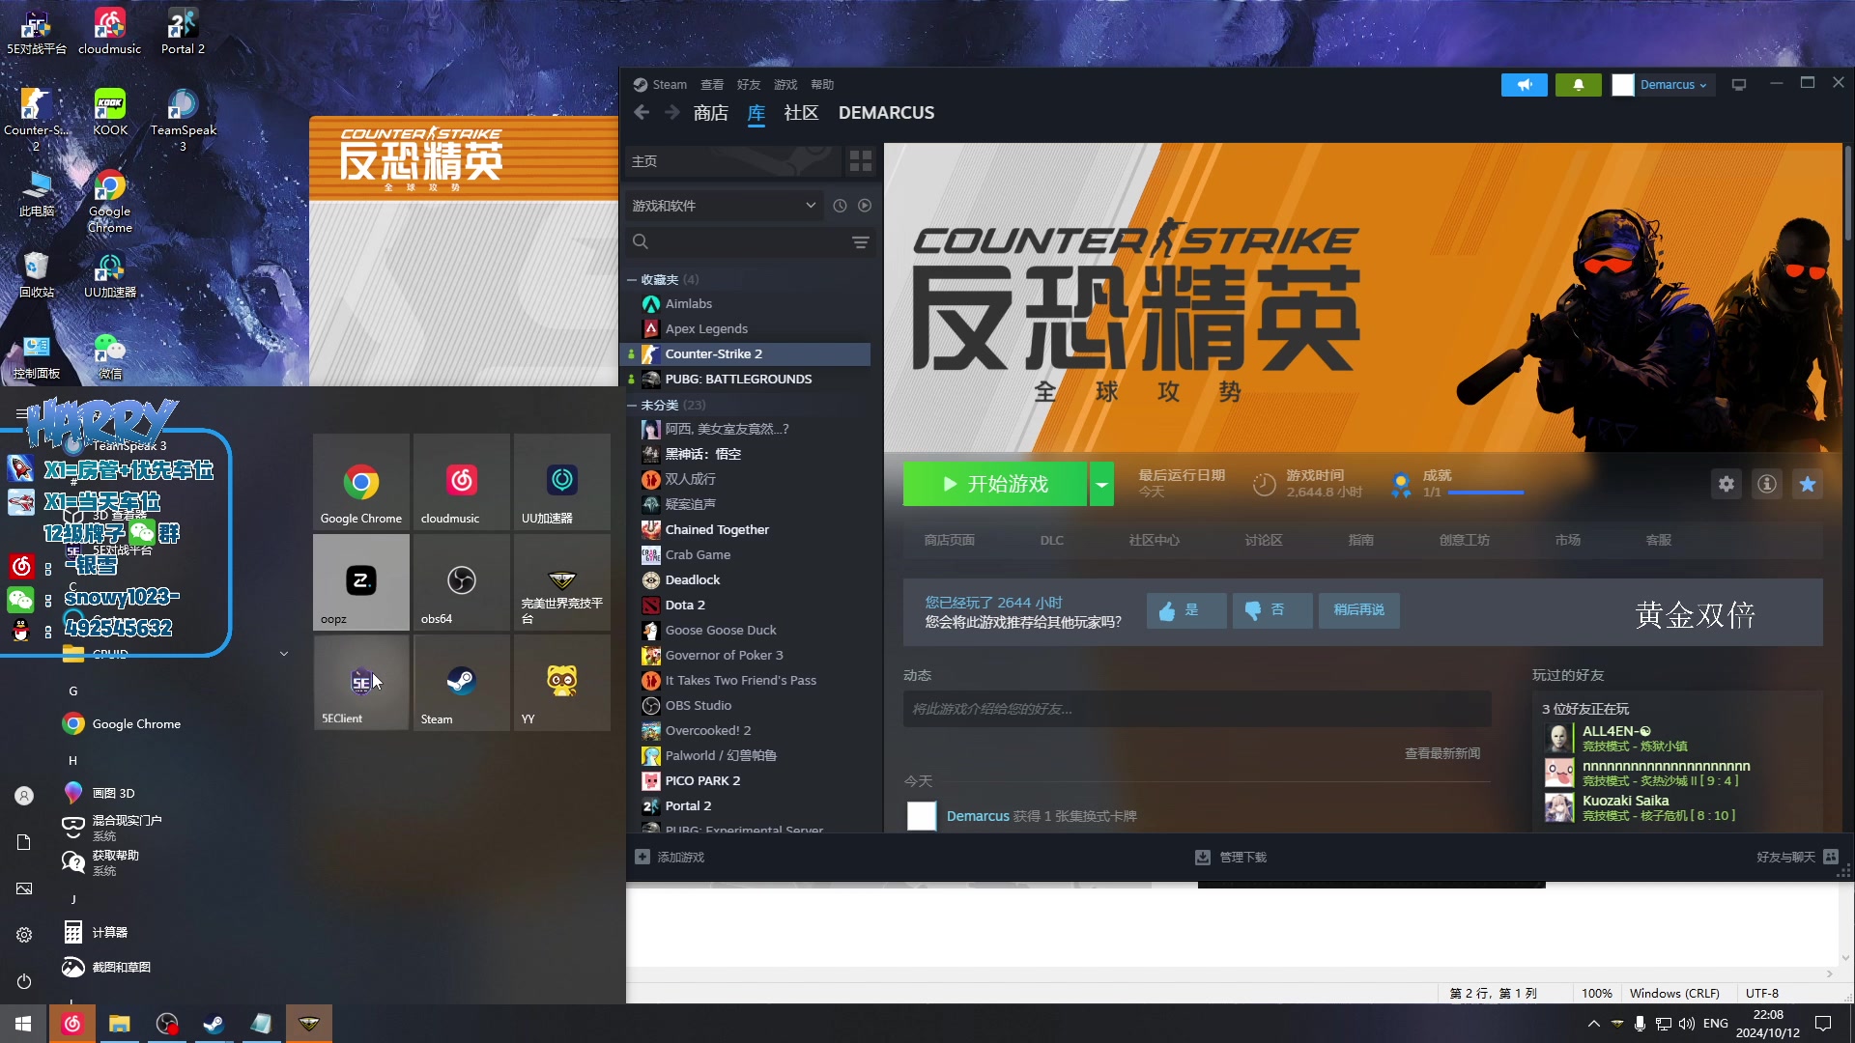Click NetEase cloudmusic taskbar icon

[x=72, y=1024]
